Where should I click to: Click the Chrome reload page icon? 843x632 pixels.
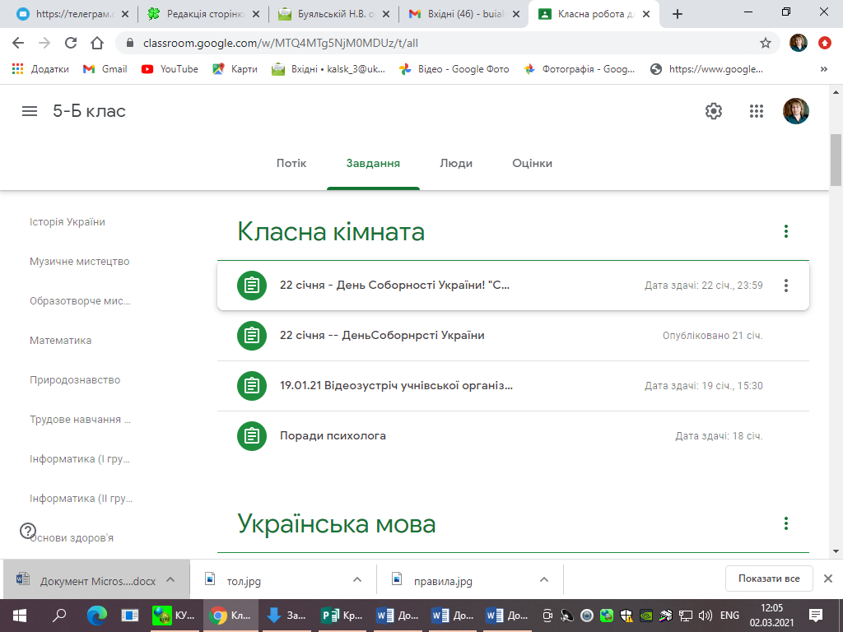click(x=71, y=43)
